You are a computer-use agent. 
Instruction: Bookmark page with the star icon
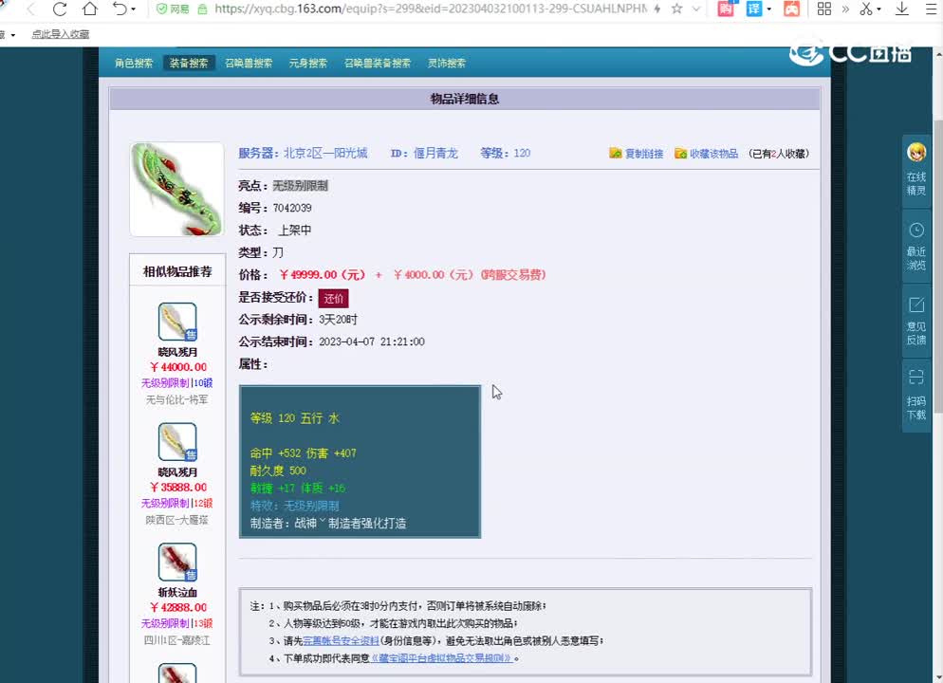(677, 9)
